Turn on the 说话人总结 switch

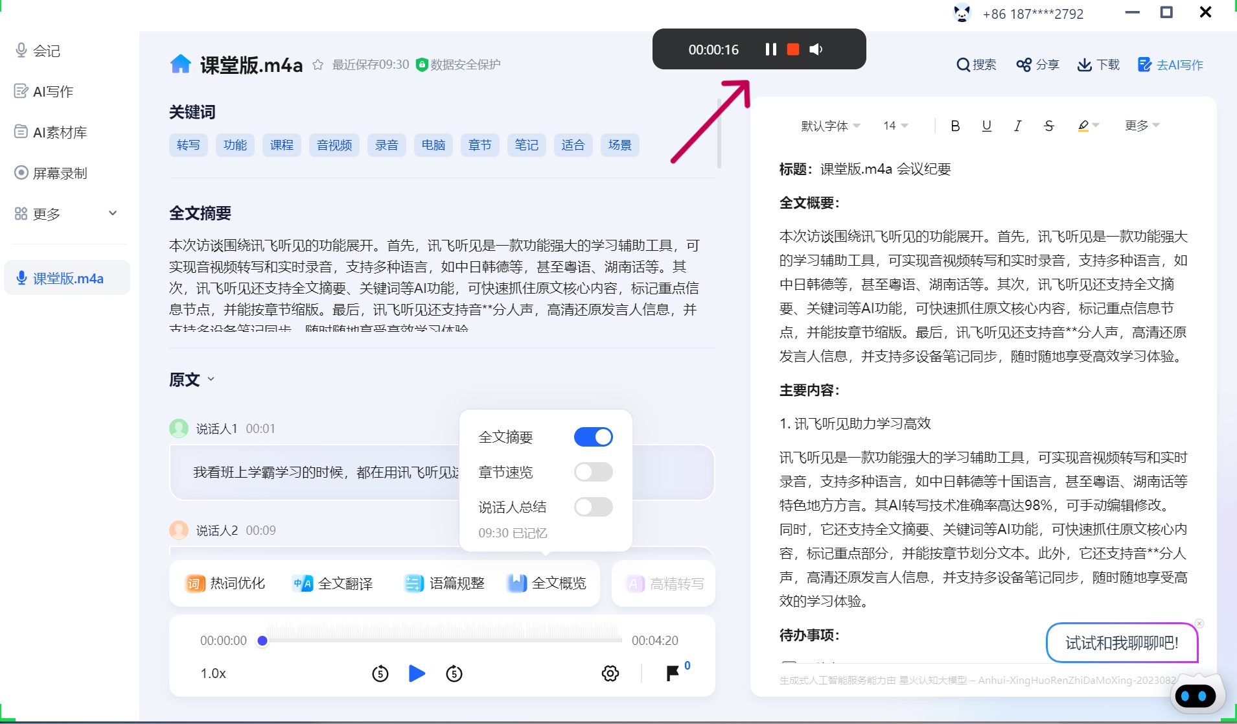point(593,507)
